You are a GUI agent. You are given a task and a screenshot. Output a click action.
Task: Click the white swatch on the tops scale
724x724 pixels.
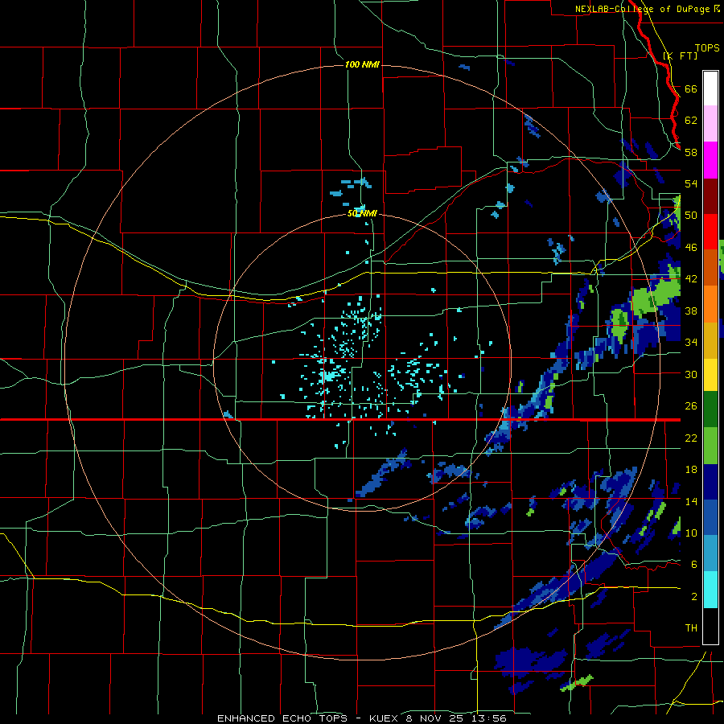pos(710,88)
